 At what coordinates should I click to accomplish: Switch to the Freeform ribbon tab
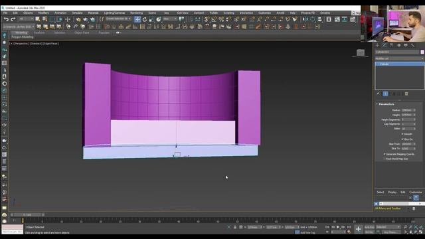pyautogui.click(x=39, y=33)
